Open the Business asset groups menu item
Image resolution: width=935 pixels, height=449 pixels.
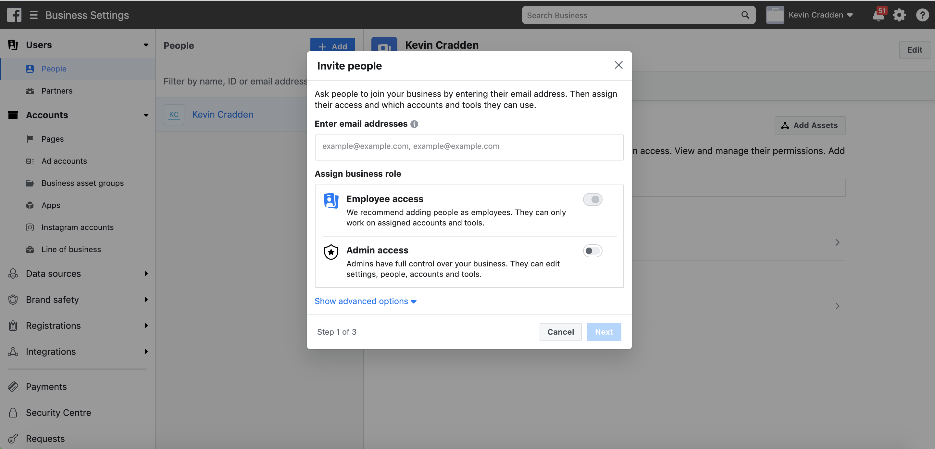pos(78,183)
